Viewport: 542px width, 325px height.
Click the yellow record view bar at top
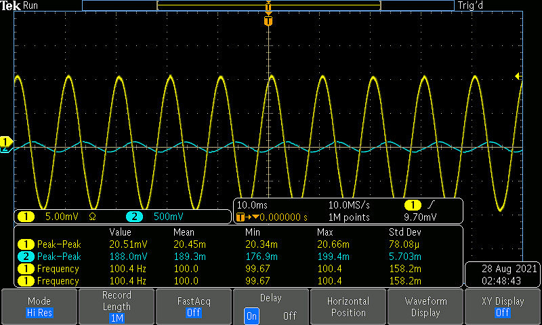tap(268, 5)
